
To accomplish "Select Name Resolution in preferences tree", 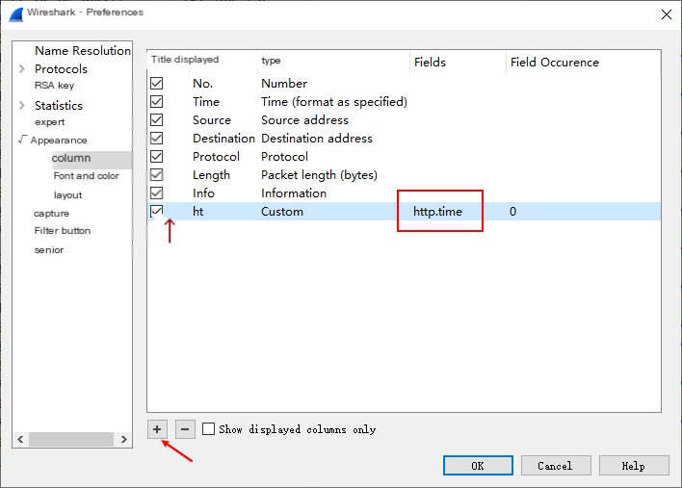I will point(83,50).
